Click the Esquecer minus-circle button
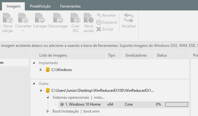Image resolution: width=198 pixels, height=116 pixels. point(99,22)
